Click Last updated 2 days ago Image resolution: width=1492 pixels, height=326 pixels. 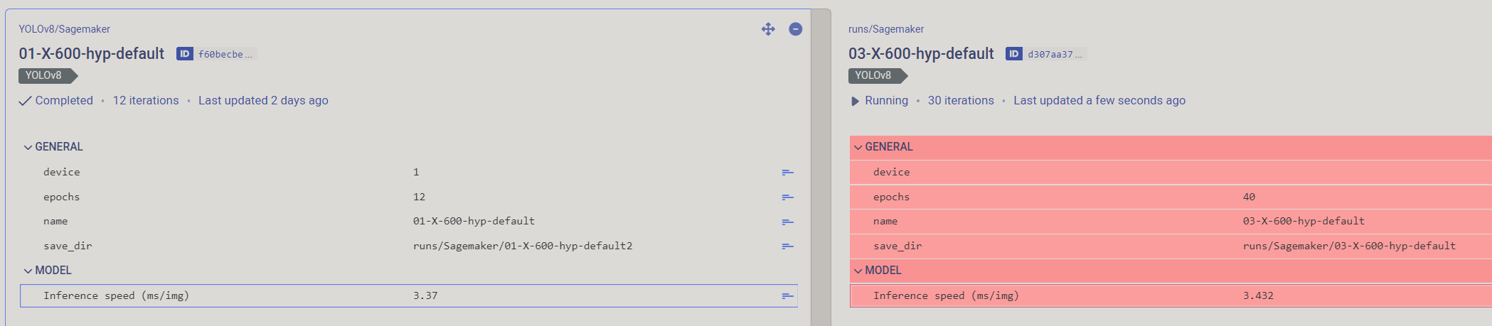pyautogui.click(x=263, y=101)
